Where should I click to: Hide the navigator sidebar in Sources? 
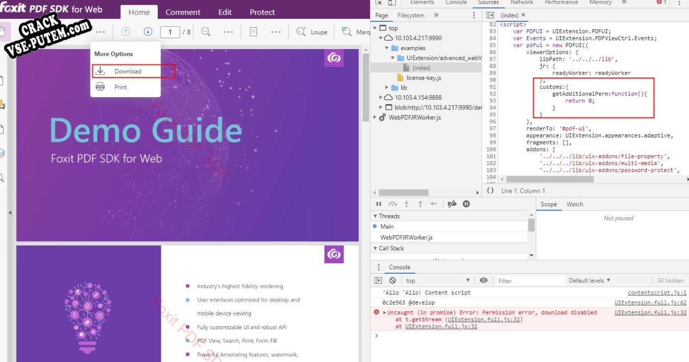pos(490,16)
